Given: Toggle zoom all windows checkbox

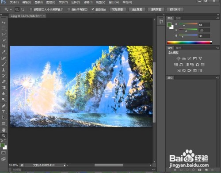Looking at the screenshot, I should coord(69,9).
